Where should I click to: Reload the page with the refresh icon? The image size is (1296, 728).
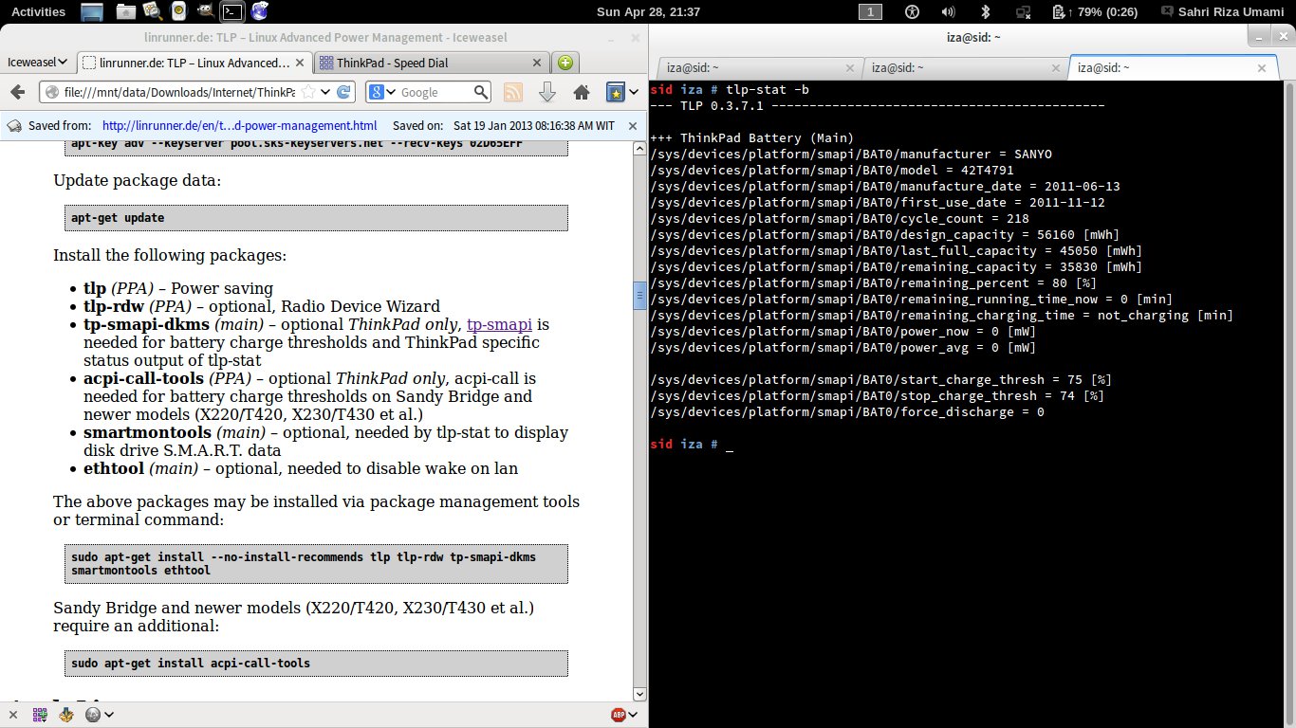click(345, 92)
